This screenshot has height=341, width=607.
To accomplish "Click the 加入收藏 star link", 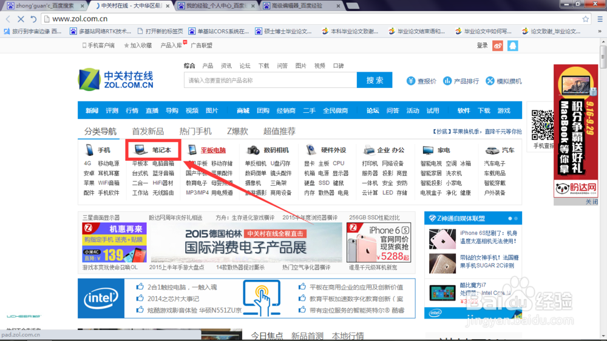I will point(137,46).
